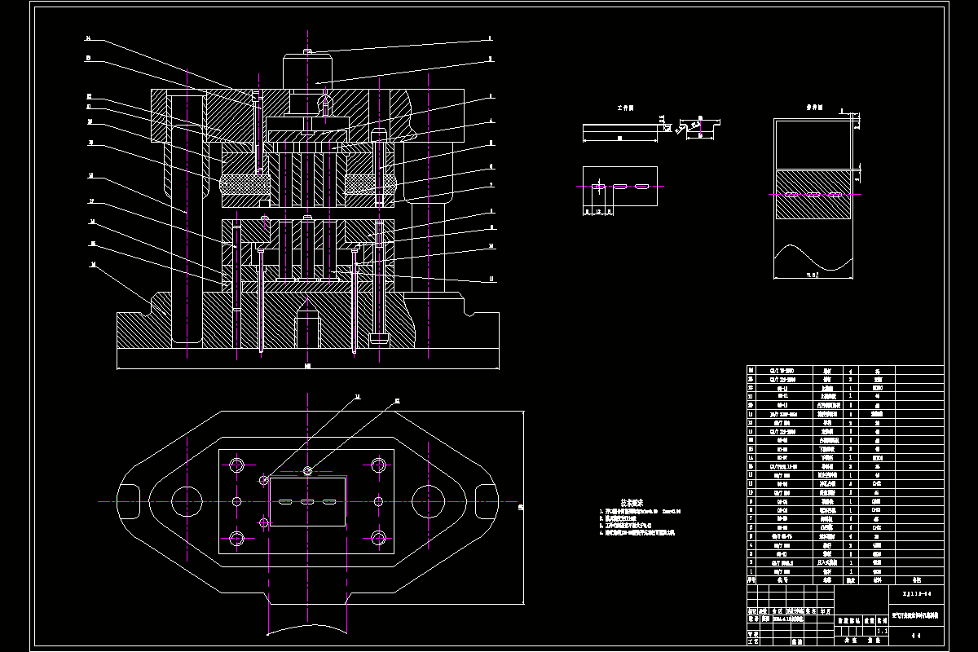Click the left cross-hatched rubber block in section view
This screenshot has height=652, width=978.
[245, 185]
